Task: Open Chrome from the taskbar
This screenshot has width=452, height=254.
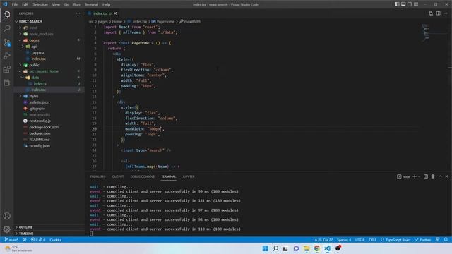Action: tap(317, 248)
